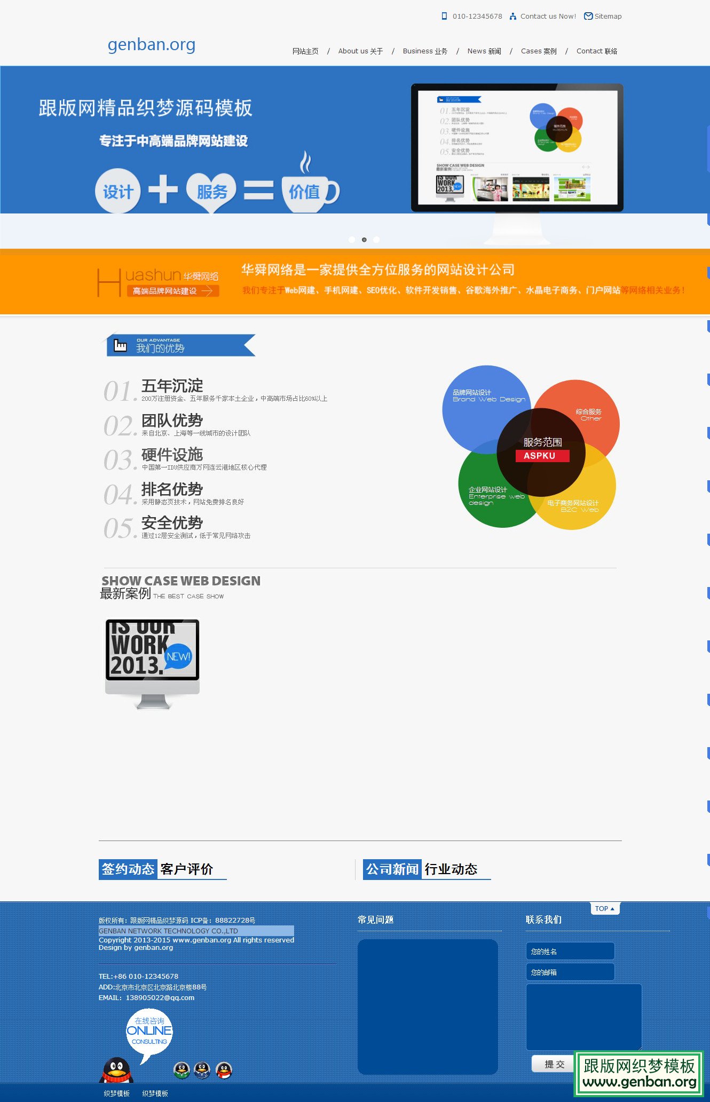
Task: Click the Contact us Now! sitemap-tree icon
Action: coord(513,16)
